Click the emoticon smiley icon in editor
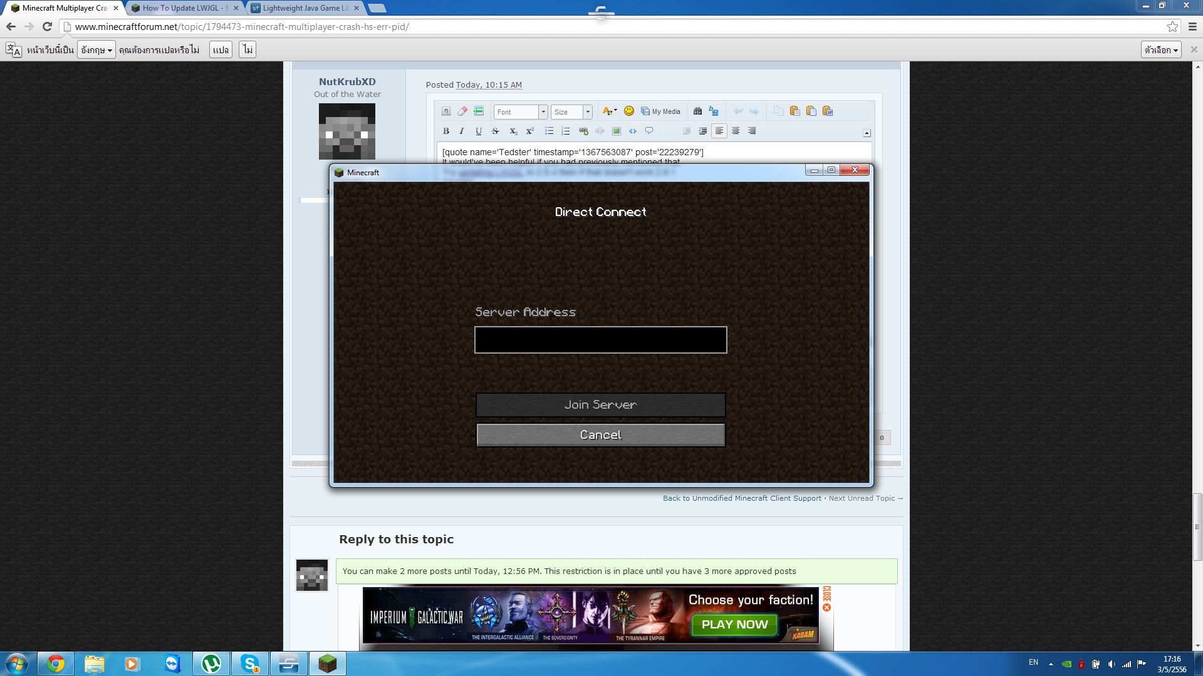Screen dimensions: 1203x676 629,111
